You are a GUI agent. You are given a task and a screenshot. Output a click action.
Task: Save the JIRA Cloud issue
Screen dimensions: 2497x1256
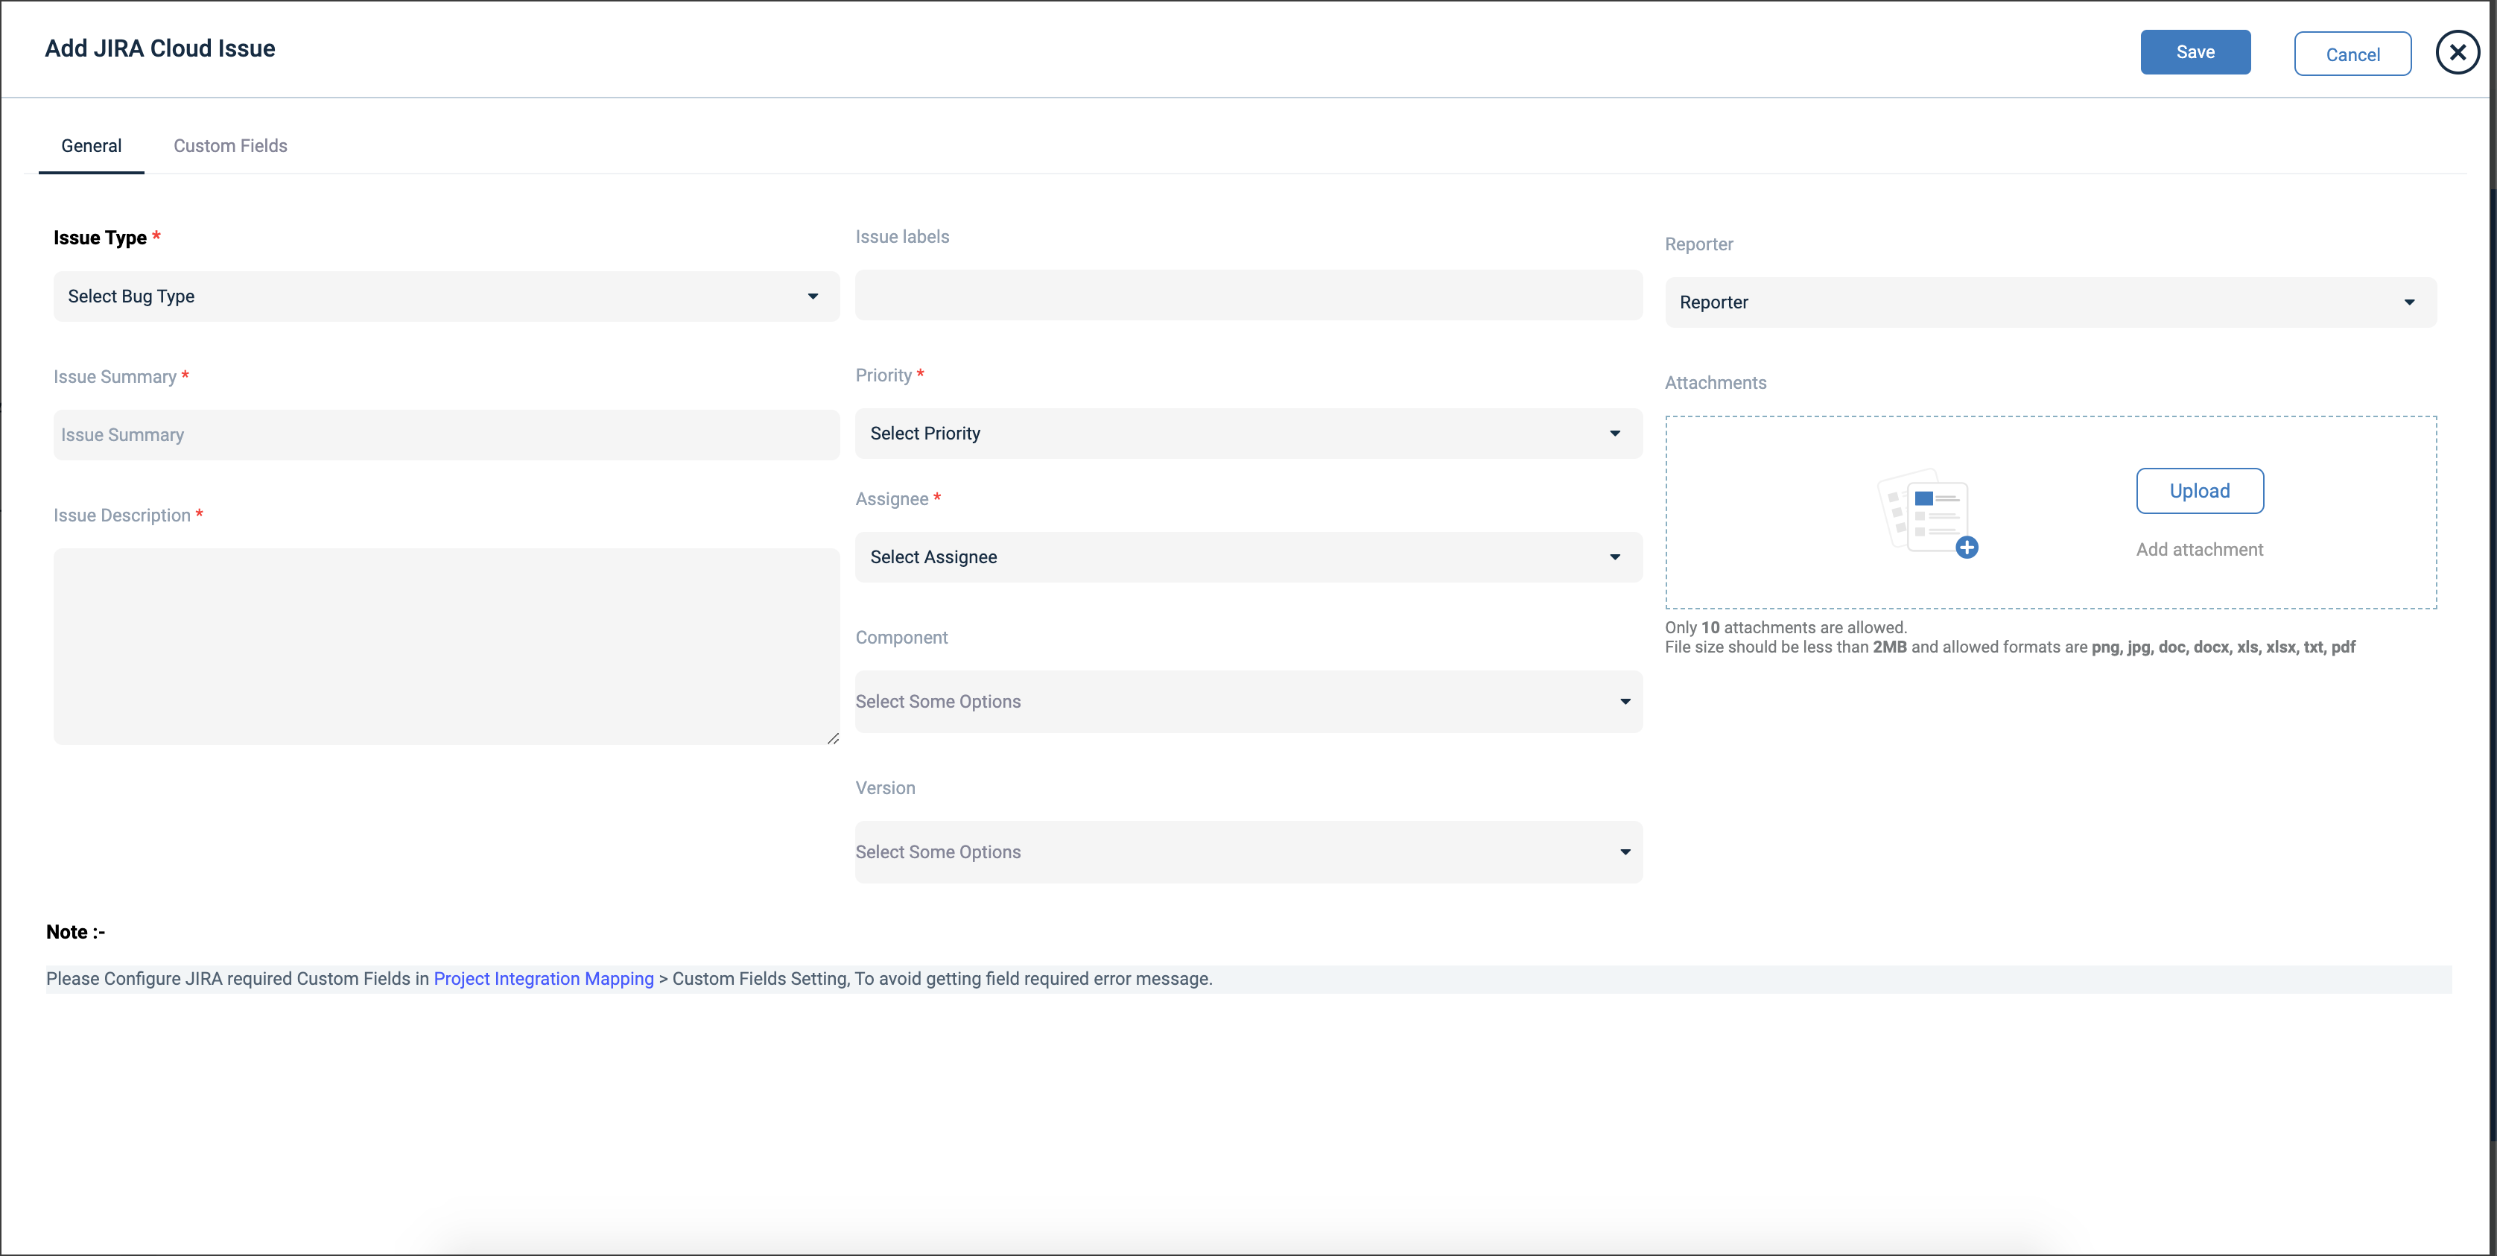pyautogui.click(x=2195, y=52)
